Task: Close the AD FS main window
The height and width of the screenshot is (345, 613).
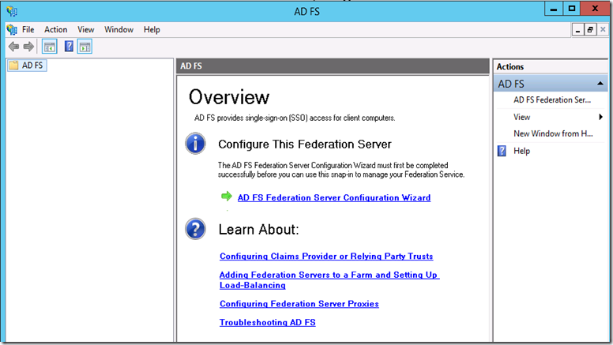Action: coord(595,9)
